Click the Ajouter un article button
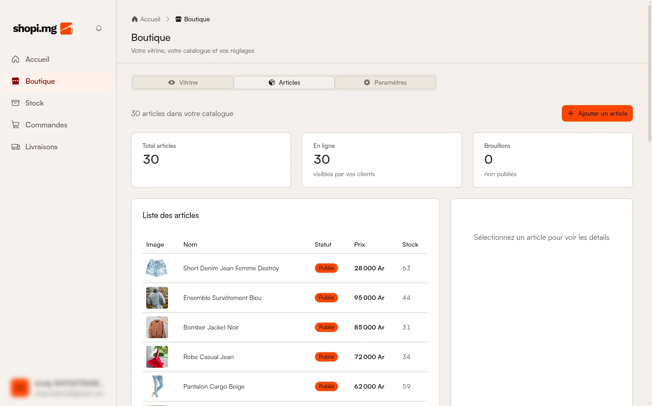Viewport: 652px width, 406px height. [597, 113]
